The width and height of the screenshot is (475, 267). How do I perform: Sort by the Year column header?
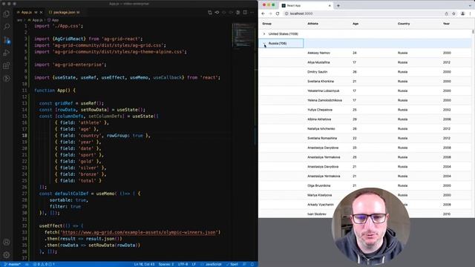point(446,24)
